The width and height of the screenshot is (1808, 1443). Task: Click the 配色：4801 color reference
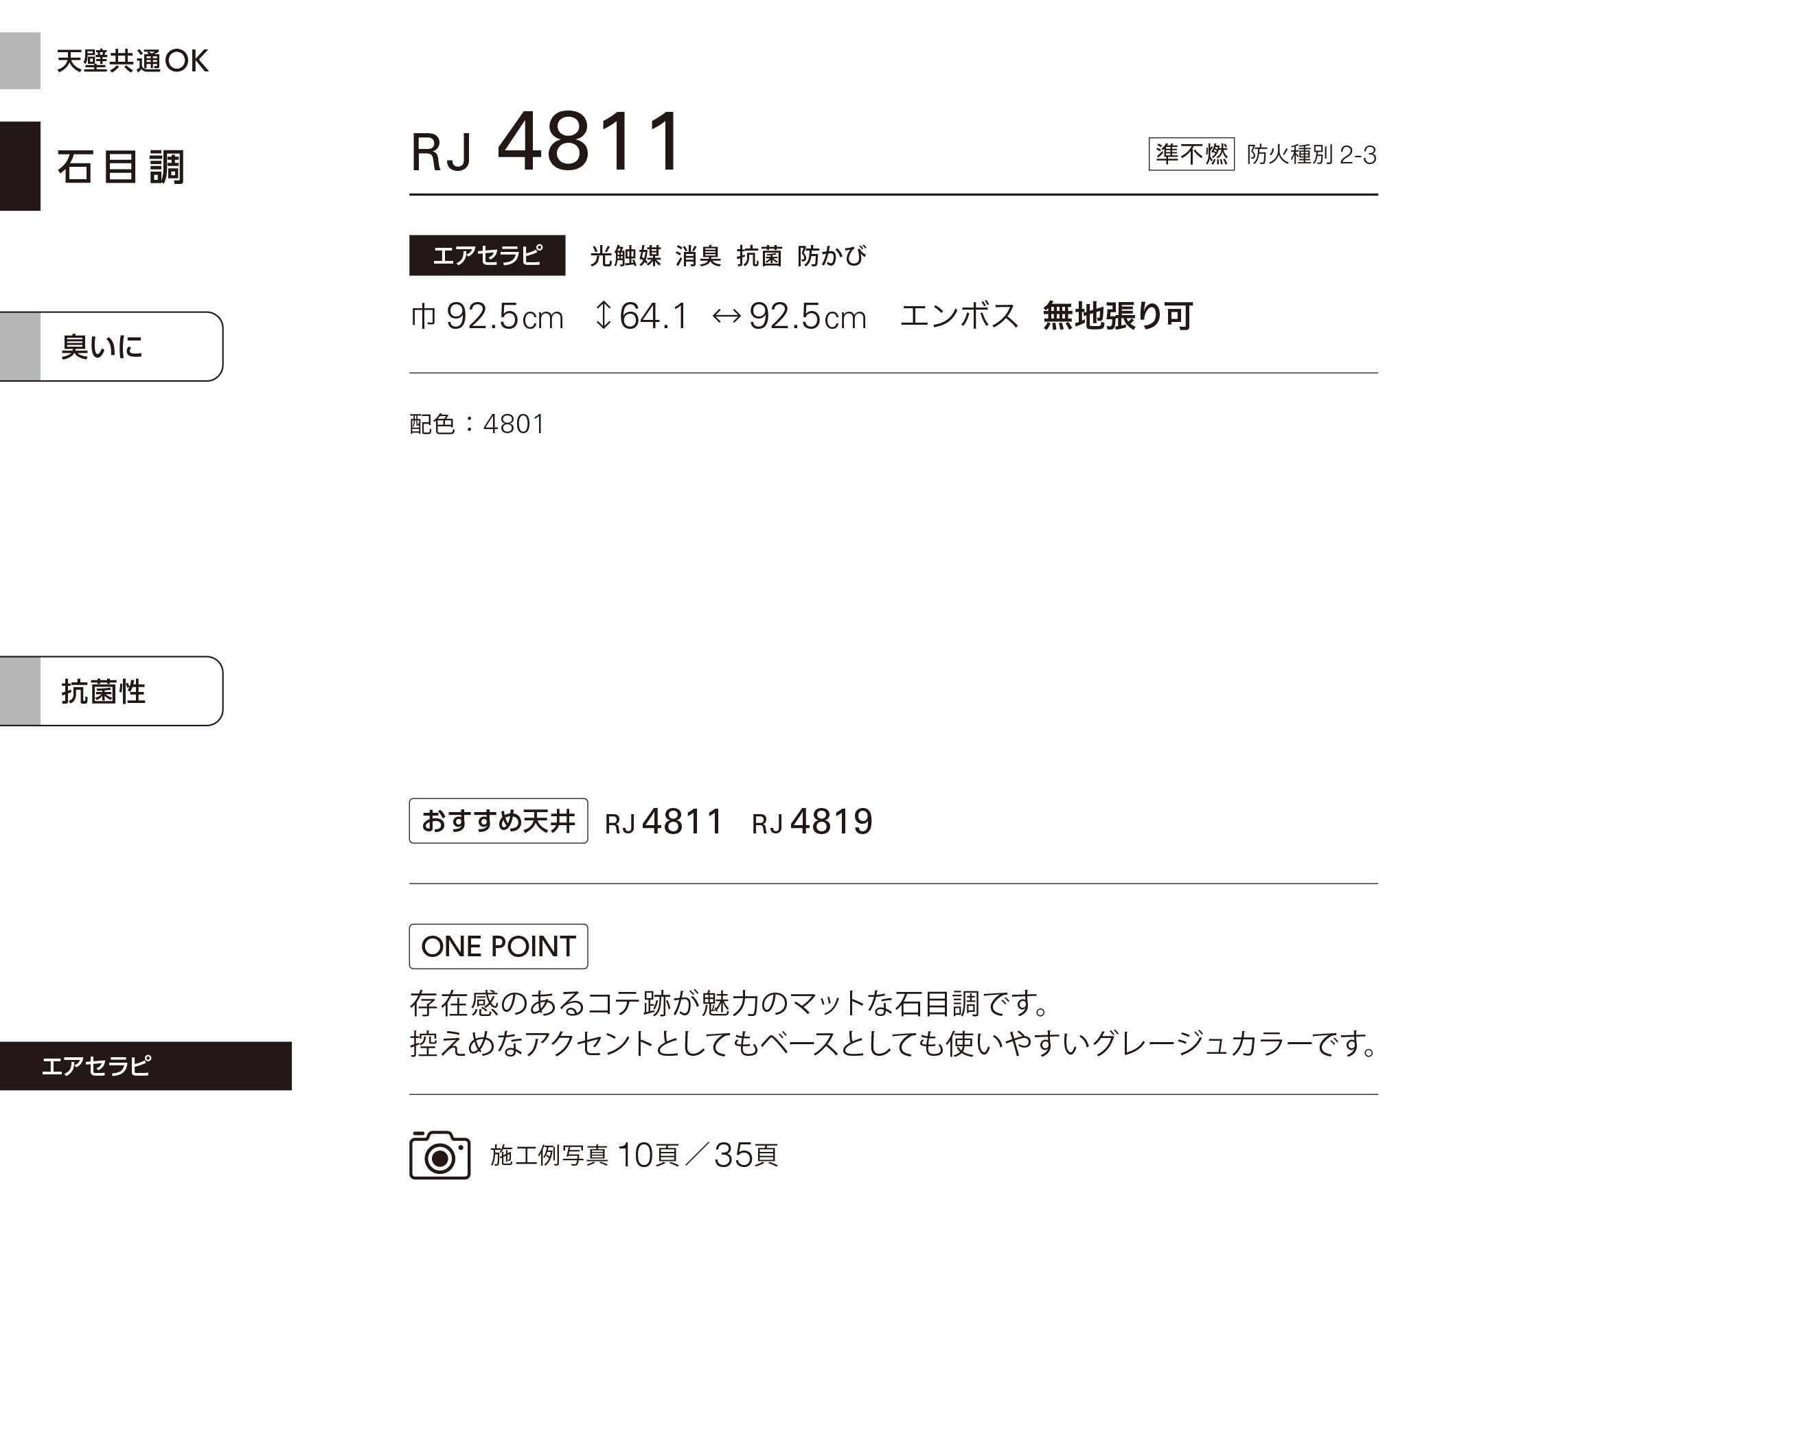click(477, 424)
